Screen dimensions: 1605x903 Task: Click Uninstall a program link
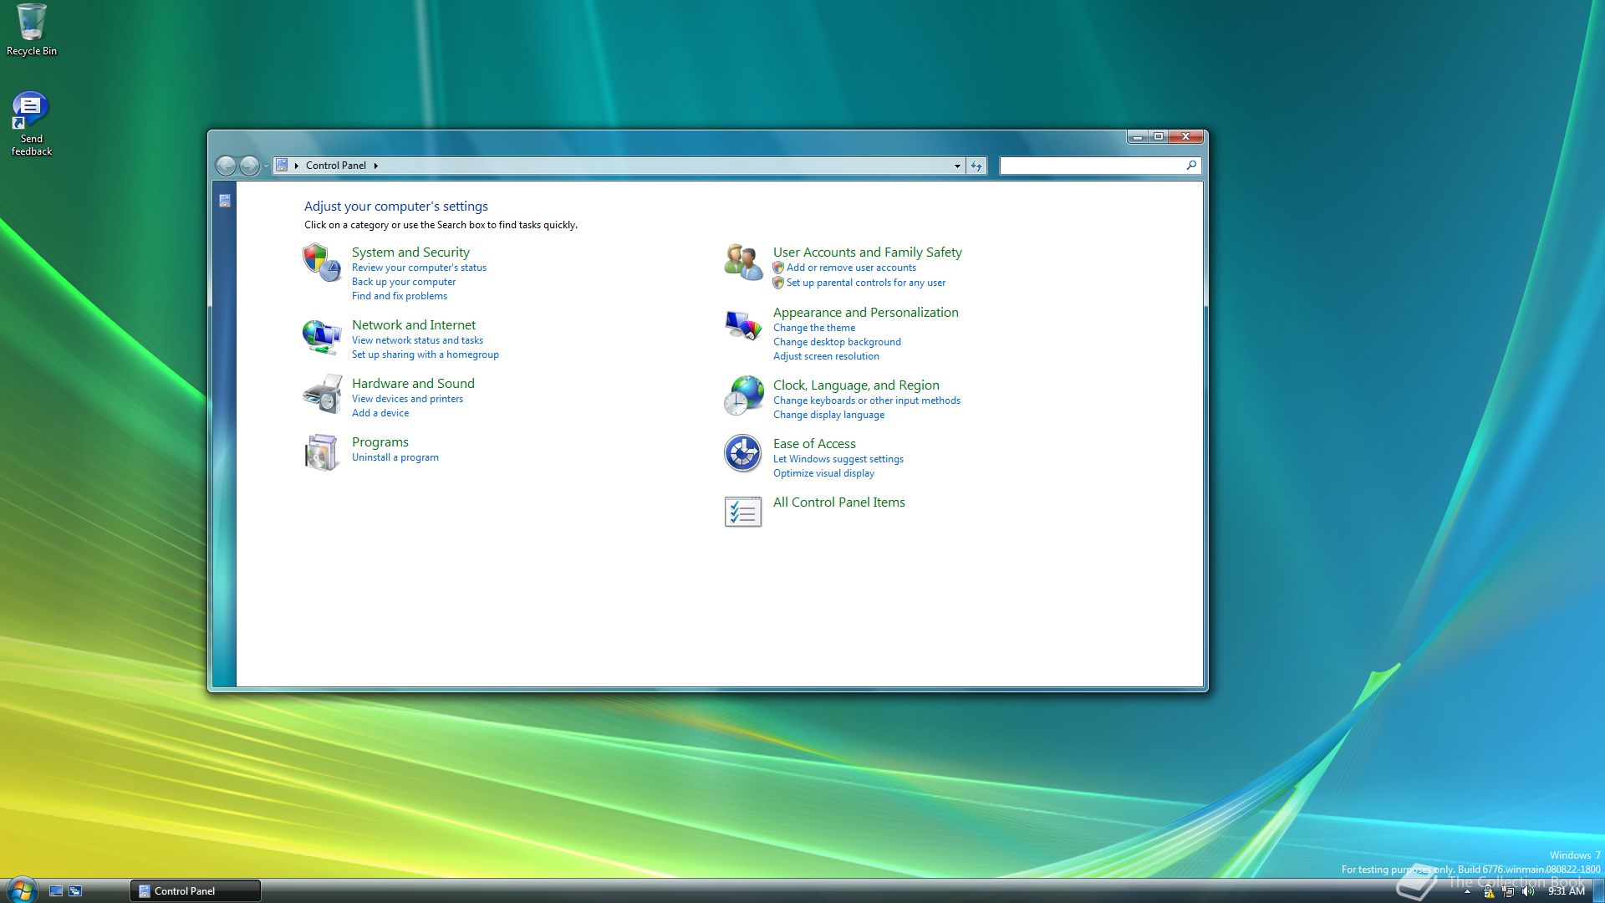pyautogui.click(x=395, y=457)
